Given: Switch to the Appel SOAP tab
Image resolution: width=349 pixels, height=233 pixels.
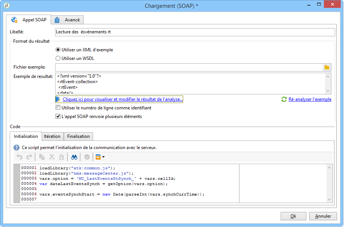Looking at the screenshot, I should (29, 20).
